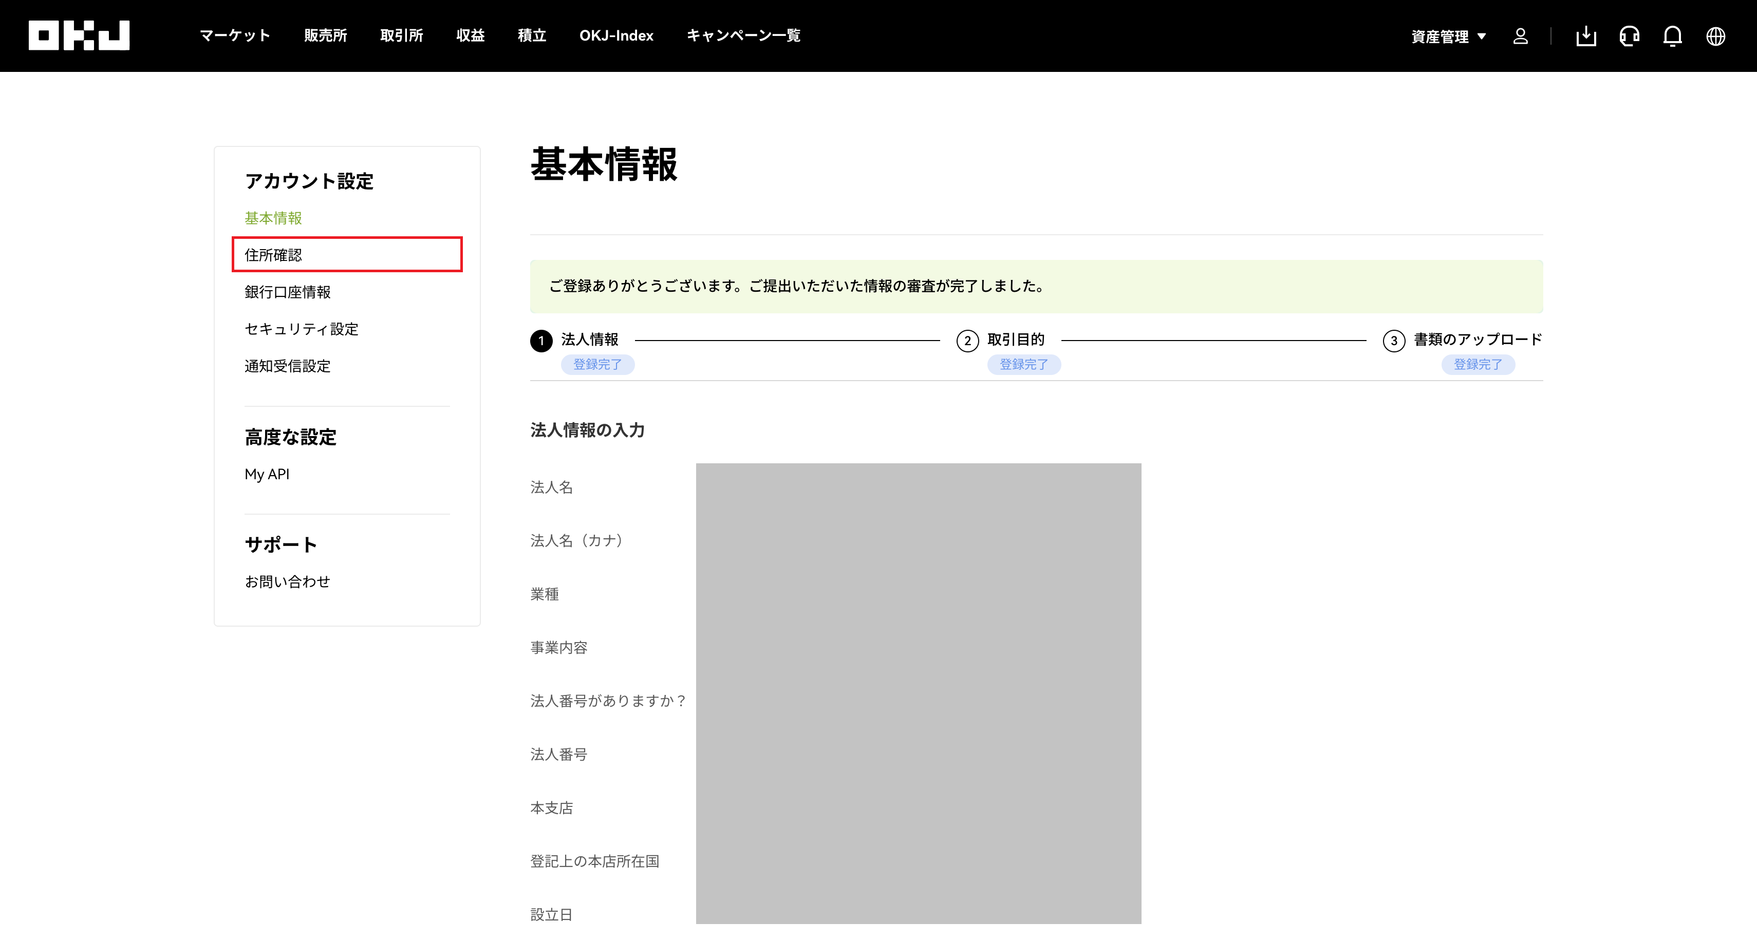The width and height of the screenshot is (1757, 941).
Task: Open the 取引所 menu
Action: click(x=402, y=35)
